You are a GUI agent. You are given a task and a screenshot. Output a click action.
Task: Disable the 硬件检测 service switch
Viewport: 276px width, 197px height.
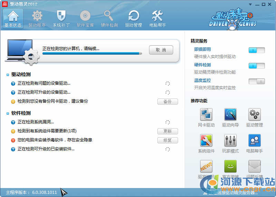click(256, 66)
